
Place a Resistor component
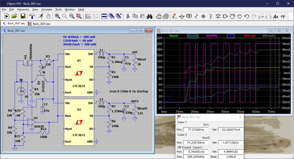196,16
